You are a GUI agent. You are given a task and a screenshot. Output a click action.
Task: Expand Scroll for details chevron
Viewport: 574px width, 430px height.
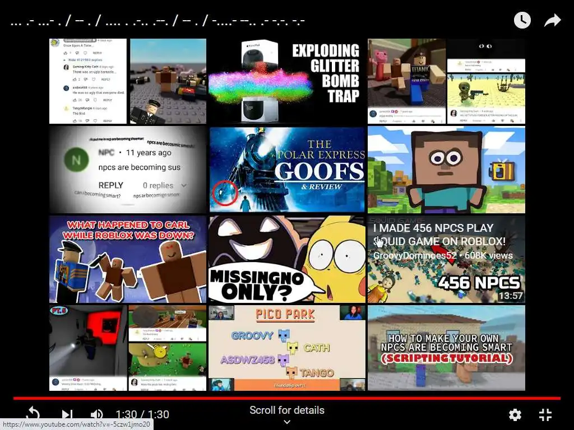coord(287,422)
